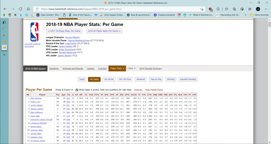Switch to the Advanced stats view
The image size is (271, 144).
pyautogui.click(x=141, y=79)
